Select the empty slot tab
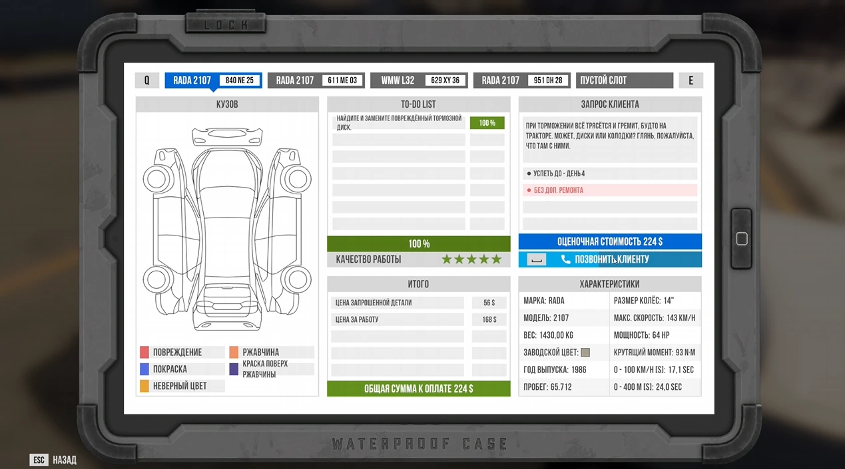Viewport: 845px width, 469px height. (x=624, y=80)
